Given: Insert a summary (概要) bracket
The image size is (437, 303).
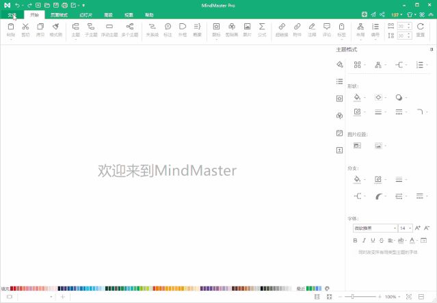Looking at the screenshot, I should (x=198, y=30).
